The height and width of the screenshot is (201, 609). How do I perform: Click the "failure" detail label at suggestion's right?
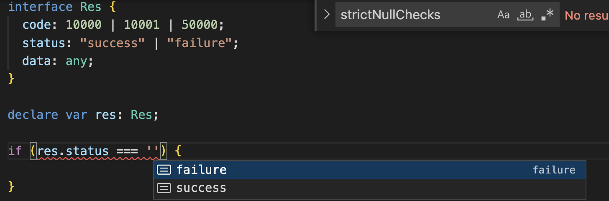pos(554,170)
